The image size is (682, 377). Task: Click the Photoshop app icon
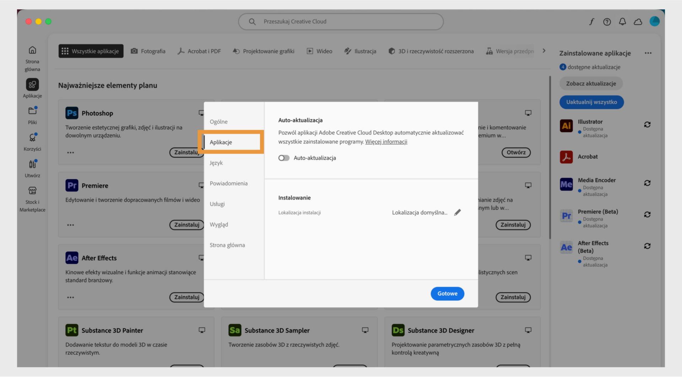click(x=72, y=113)
